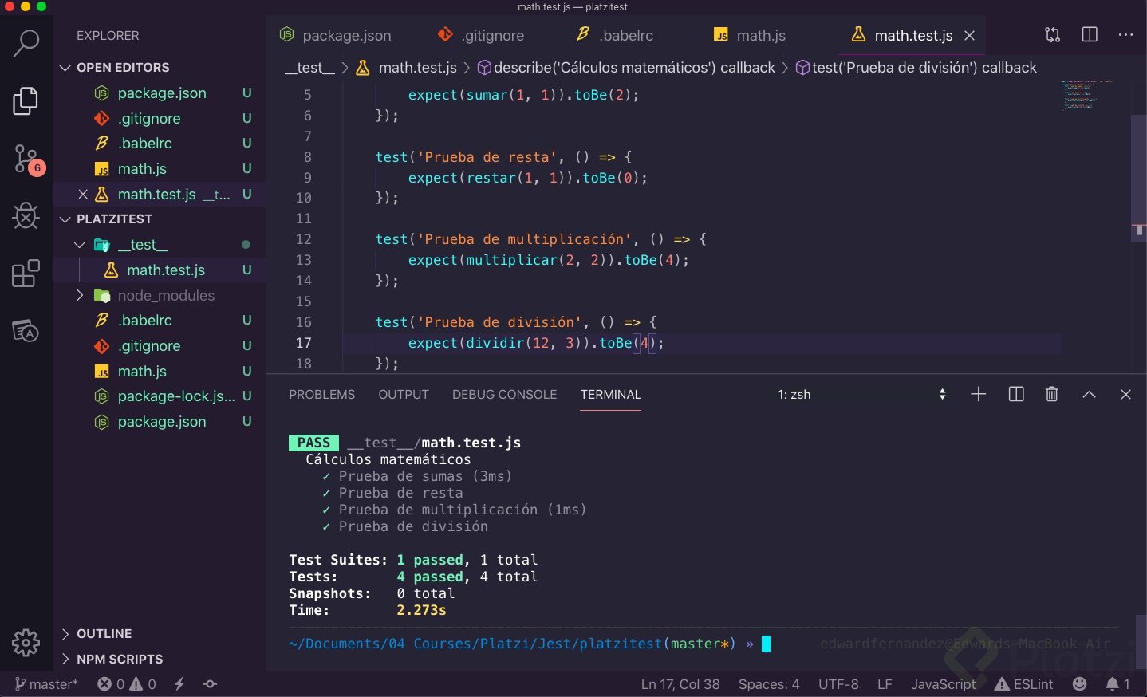The width and height of the screenshot is (1147, 697).
Task: Click the ESLint status bar item
Action: [x=1025, y=684]
